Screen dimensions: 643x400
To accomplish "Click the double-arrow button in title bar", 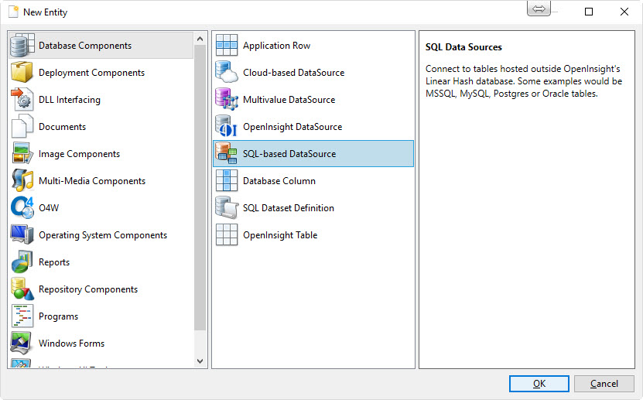I will [539, 9].
